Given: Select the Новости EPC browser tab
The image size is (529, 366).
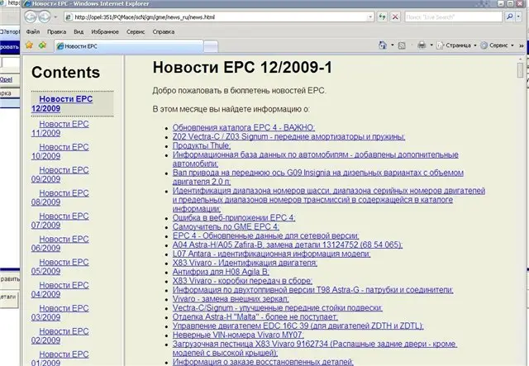Looking at the screenshot, I should [129, 46].
